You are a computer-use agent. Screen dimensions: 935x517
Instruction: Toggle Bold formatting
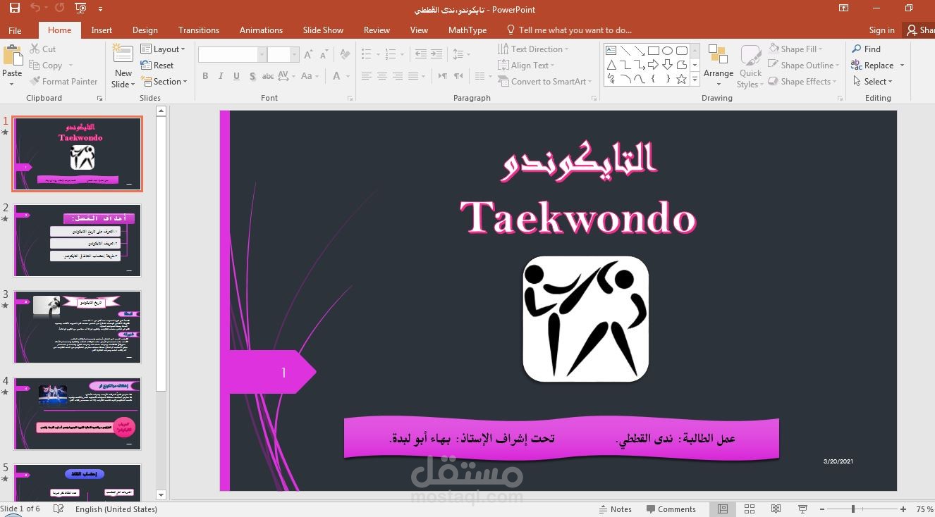pyautogui.click(x=205, y=76)
